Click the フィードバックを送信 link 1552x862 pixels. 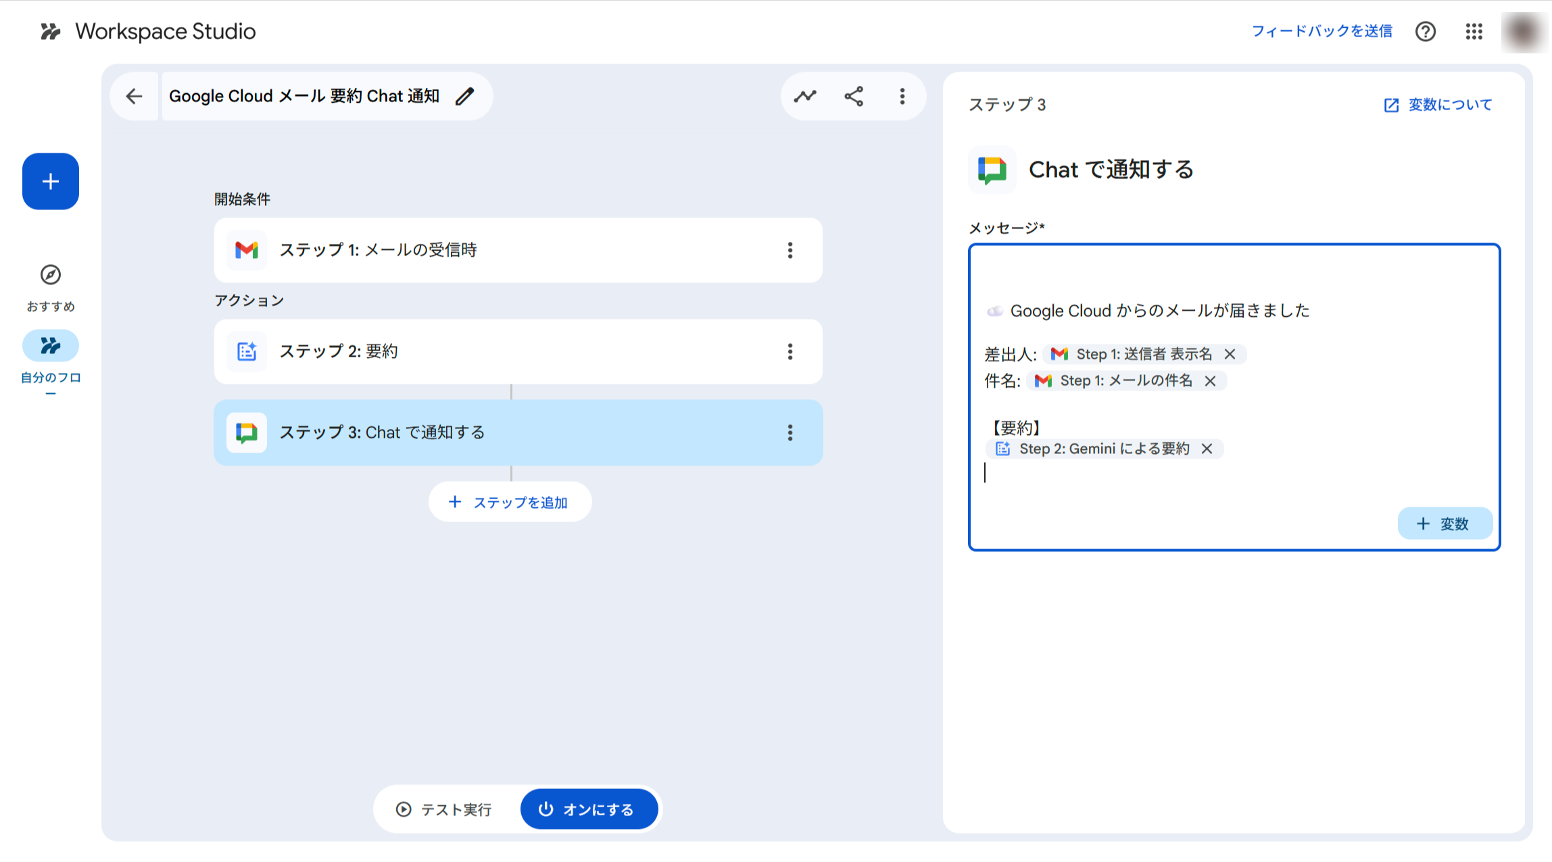[1321, 31]
